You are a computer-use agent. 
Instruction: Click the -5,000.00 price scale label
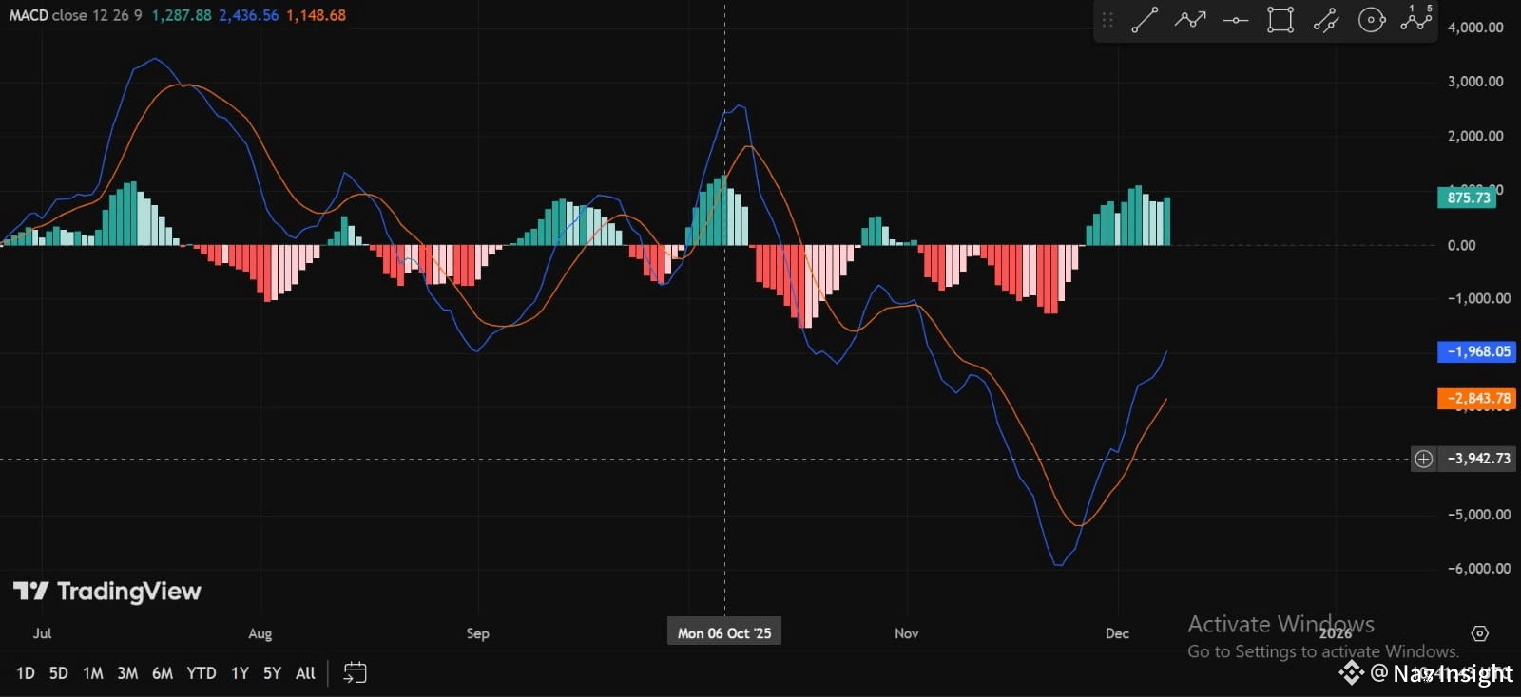[x=1478, y=515]
